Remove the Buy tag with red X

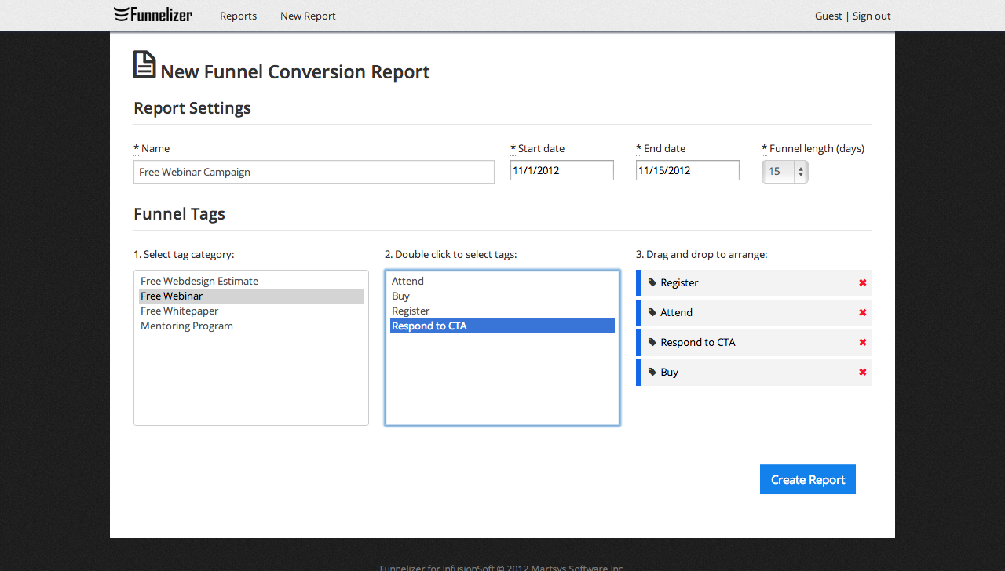862,373
